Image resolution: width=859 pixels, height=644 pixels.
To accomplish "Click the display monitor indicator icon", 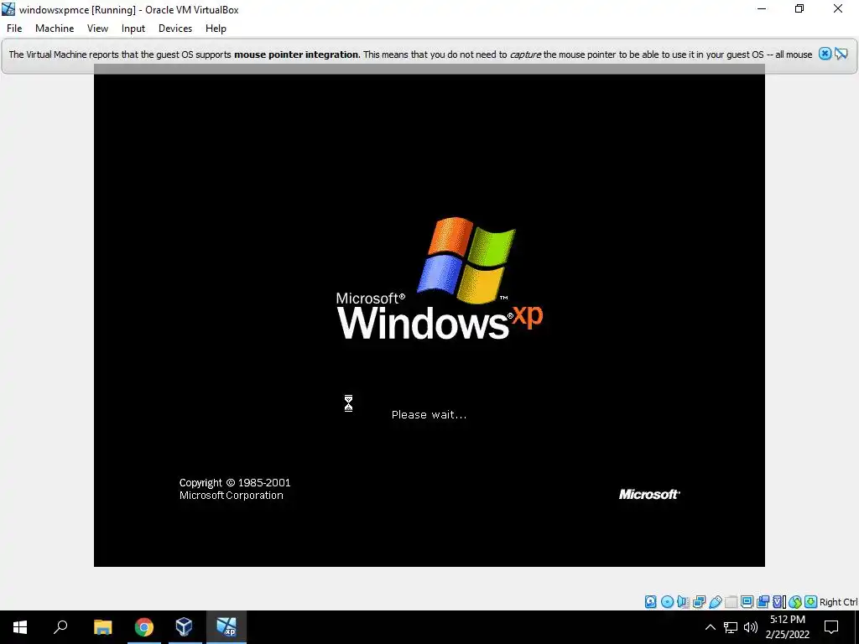I will click(x=747, y=602).
